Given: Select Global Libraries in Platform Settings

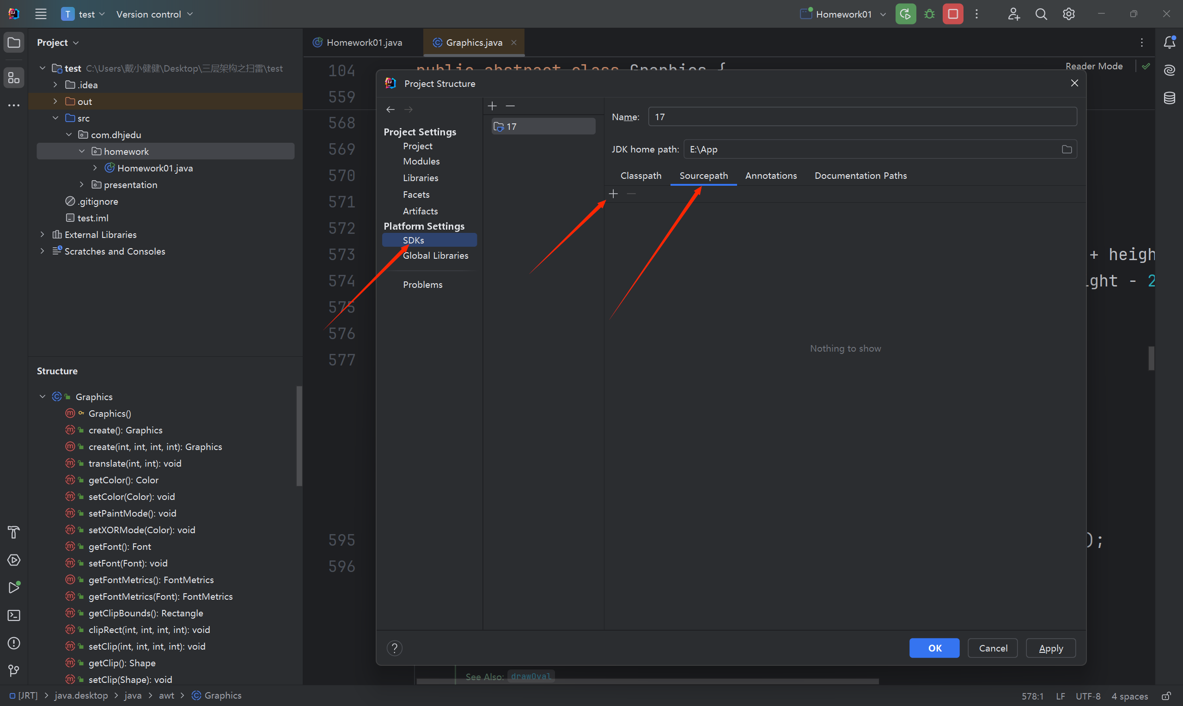Looking at the screenshot, I should pos(435,256).
